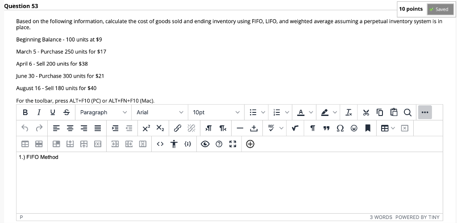The height and width of the screenshot is (223, 457).
Task: Open the 10pt font size dropdown
Action: (x=216, y=112)
